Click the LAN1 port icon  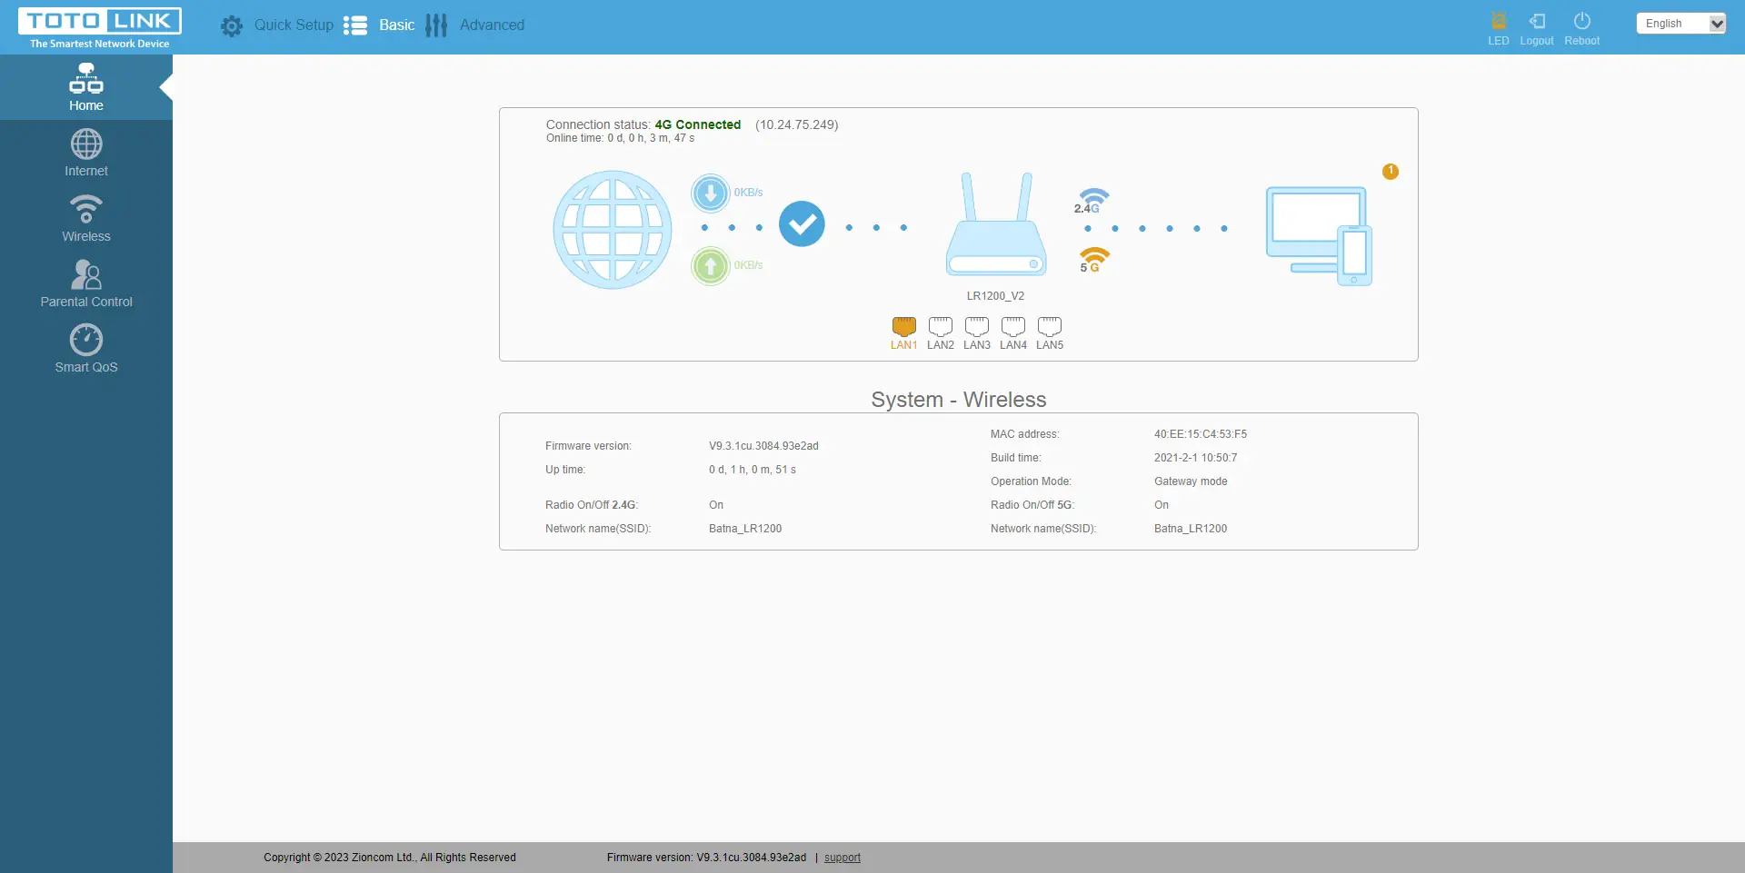(903, 327)
